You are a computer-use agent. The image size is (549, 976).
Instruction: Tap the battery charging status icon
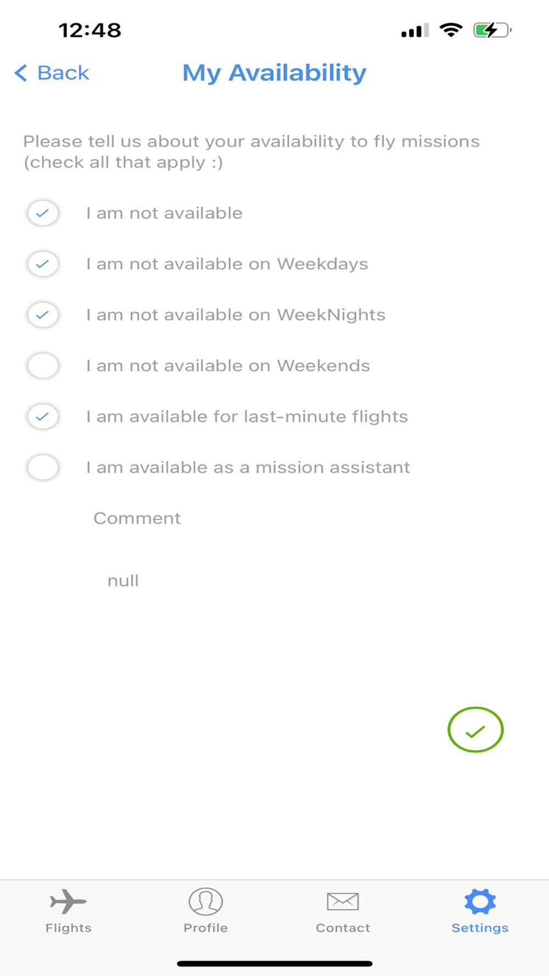(x=492, y=30)
